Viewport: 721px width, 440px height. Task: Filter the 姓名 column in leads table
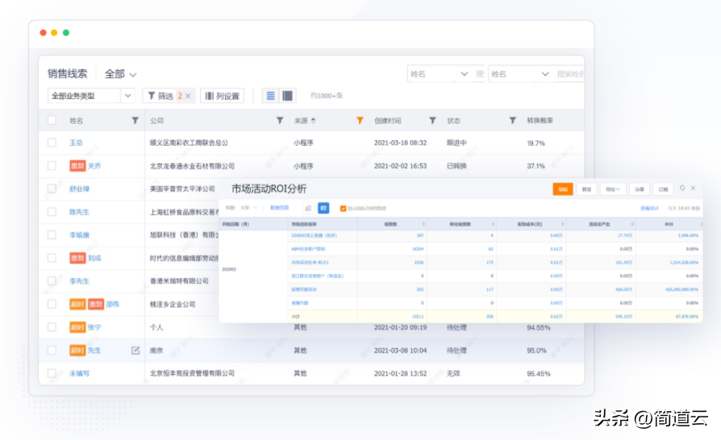[135, 120]
